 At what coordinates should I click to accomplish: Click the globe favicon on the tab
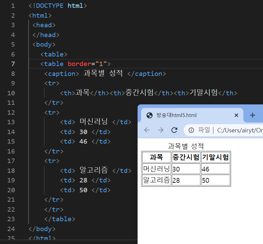(x=150, y=115)
